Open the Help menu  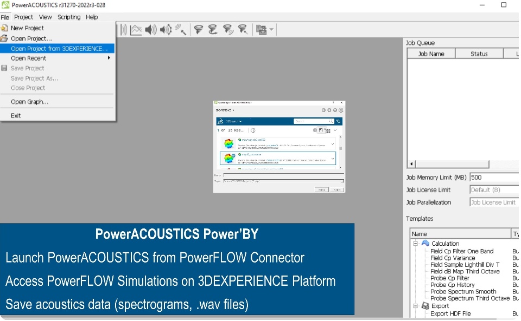(x=92, y=17)
